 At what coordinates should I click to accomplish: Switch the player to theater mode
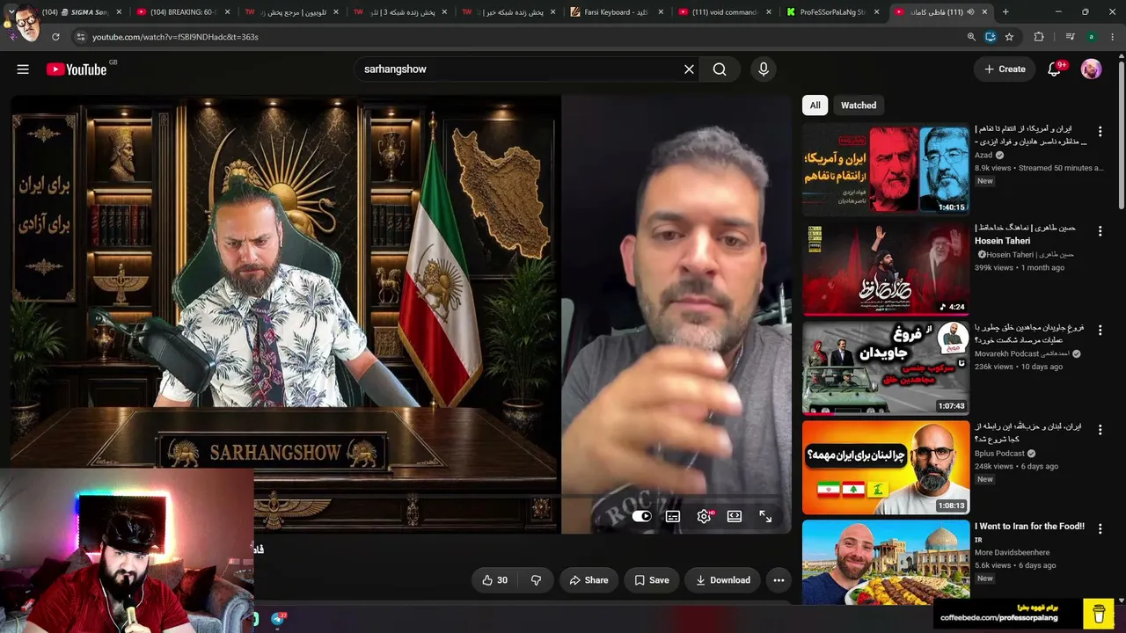tap(735, 516)
